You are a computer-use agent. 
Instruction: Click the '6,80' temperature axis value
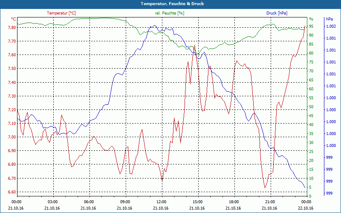[12, 164]
